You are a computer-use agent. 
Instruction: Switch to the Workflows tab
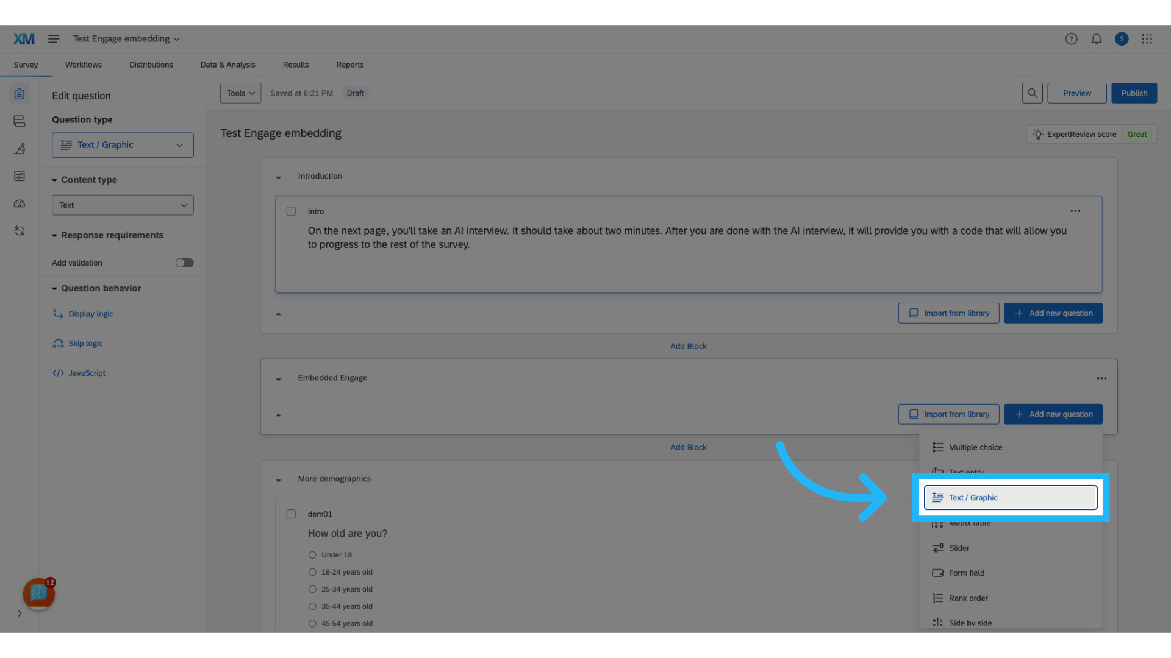click(x=84, y=65)
